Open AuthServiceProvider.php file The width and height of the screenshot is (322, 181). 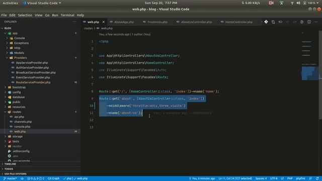click(32, 68)
